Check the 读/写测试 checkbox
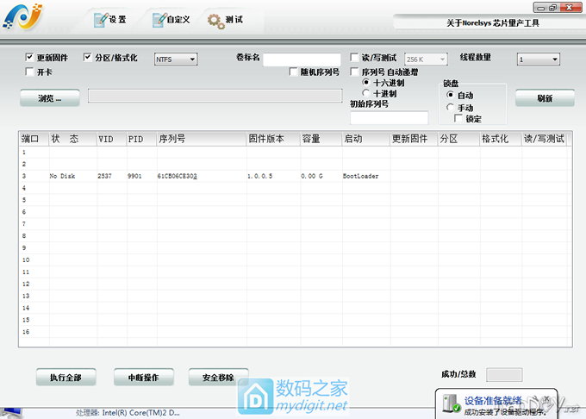 354,58
